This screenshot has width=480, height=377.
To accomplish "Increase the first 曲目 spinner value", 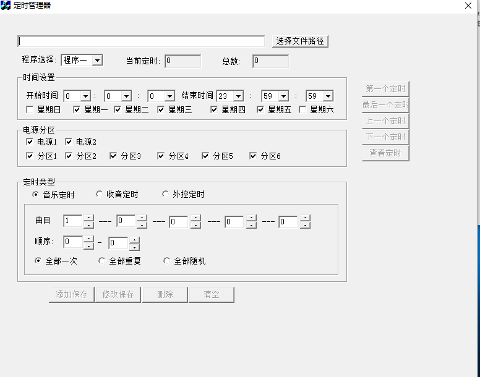I will (x=89, y=218).
